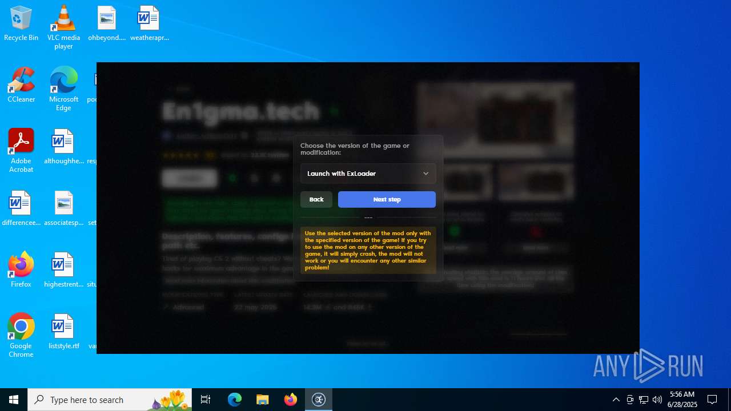Select the differencee Word document on desktop
731x411 pixels.
click(x=21, y=208)
